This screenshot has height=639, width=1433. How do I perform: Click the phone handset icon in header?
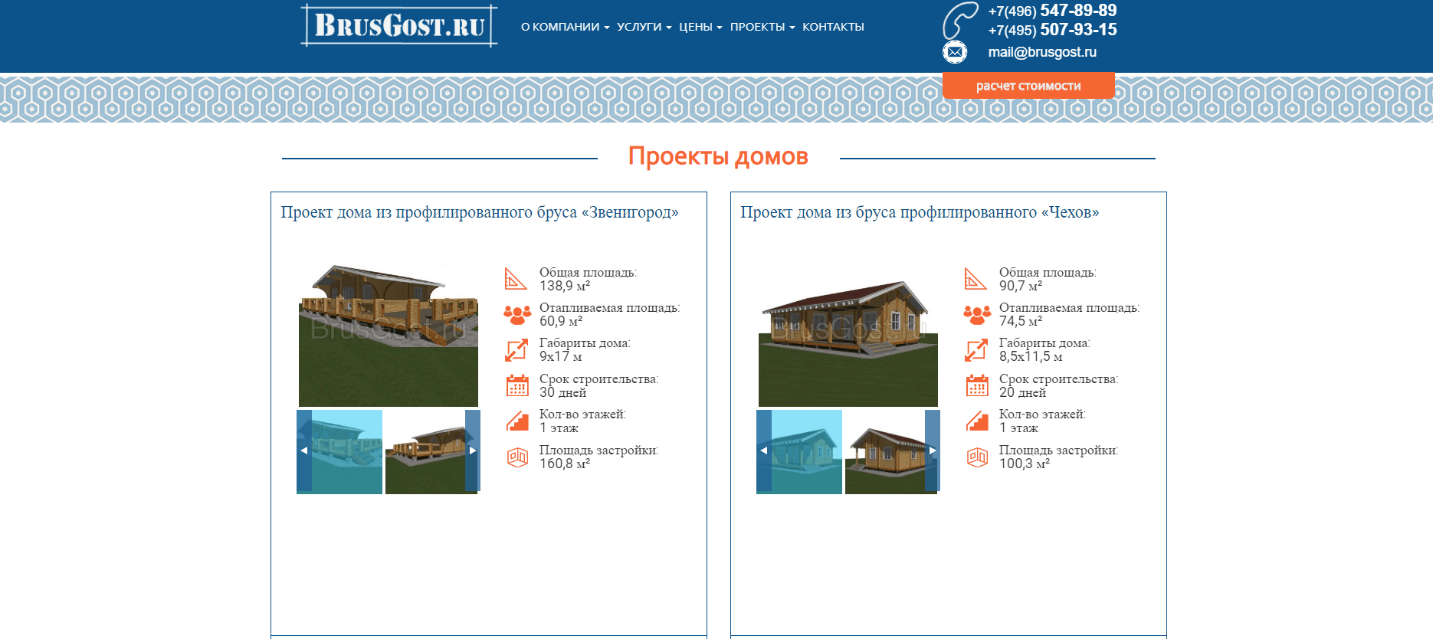coord(959,21)
